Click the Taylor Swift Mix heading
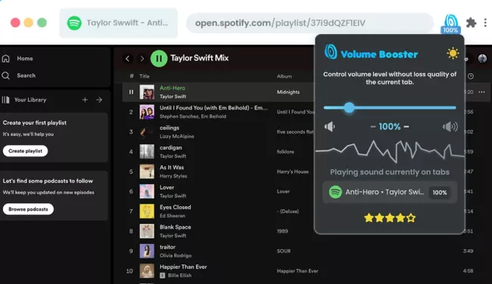Viewport: 492px width, 284px height. pyautogui.click(x=199, y=58)
